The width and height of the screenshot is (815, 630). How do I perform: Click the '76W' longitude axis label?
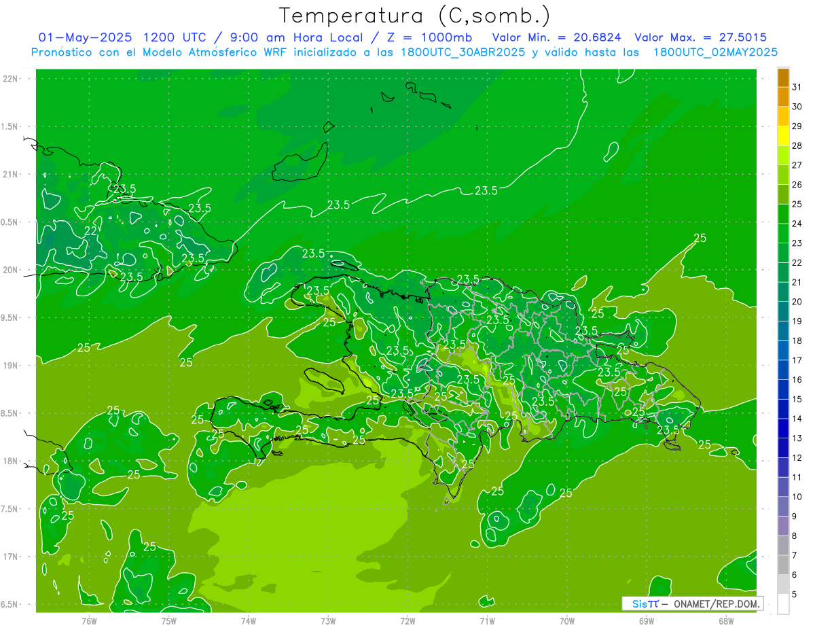tap(89, 620)
